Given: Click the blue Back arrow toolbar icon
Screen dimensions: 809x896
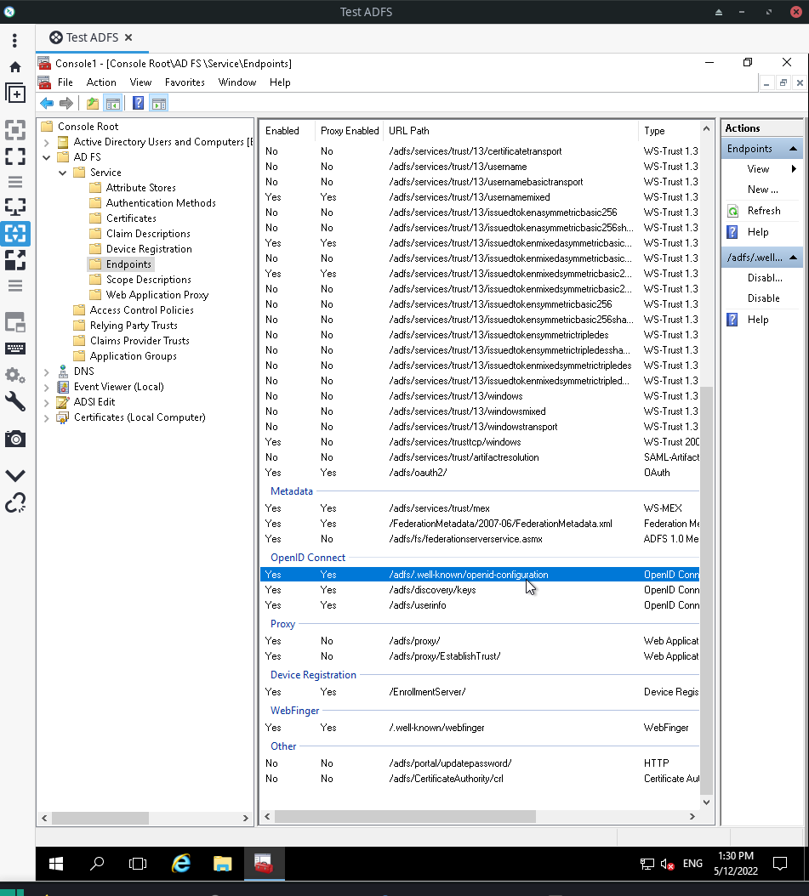Looking at the screenshot, I should point(47,104).
